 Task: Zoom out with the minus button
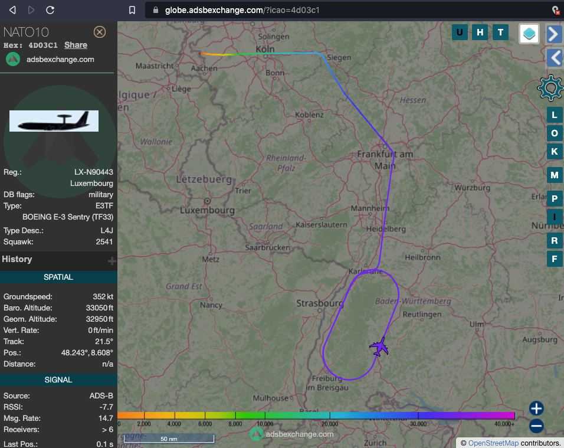click(536, 426)
